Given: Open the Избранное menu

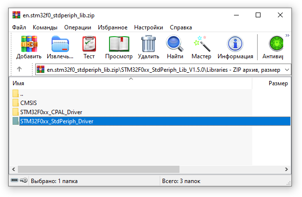Looking at the screenshot, I should pos(113,27).
